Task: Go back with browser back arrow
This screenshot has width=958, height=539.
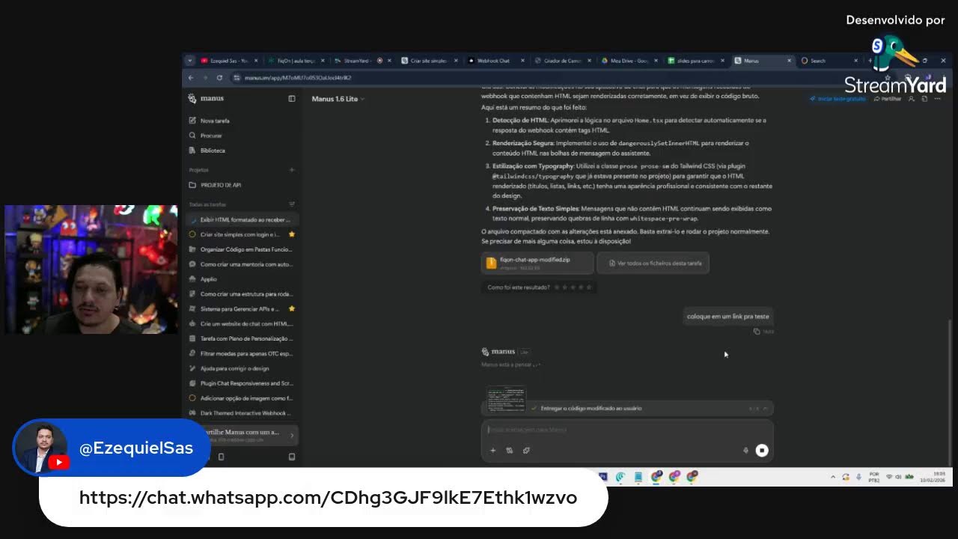Action: pyautogui.click(x=191, y=78)
